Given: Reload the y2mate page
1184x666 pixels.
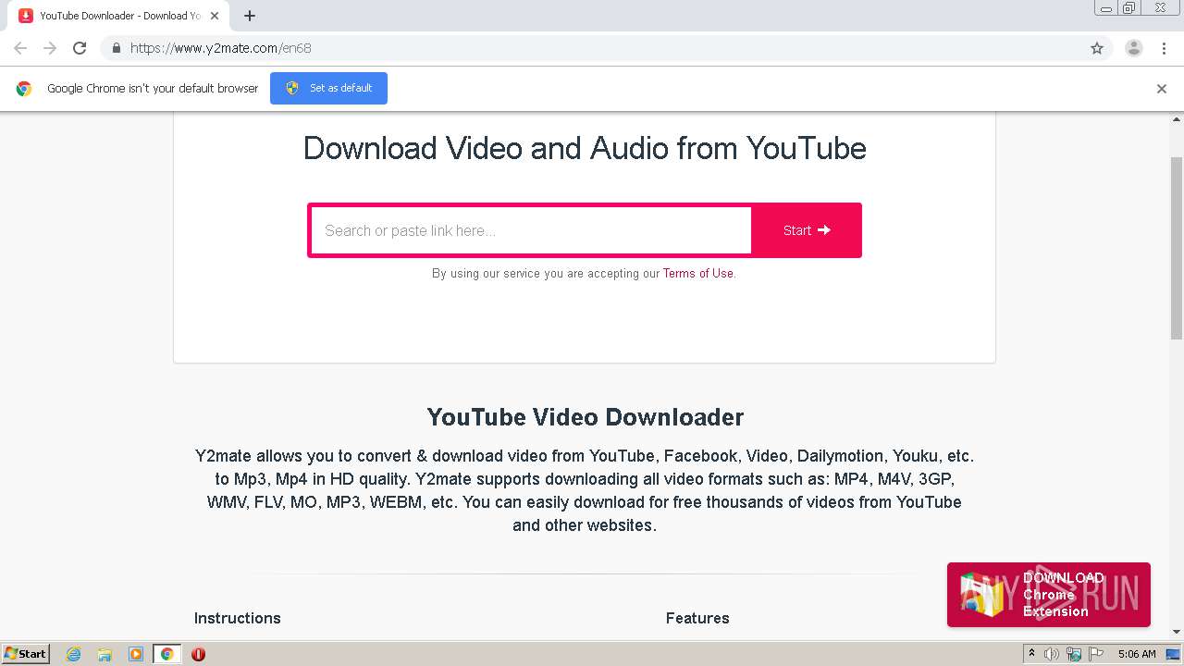Looking at the screenshot, I should point(80,48).
